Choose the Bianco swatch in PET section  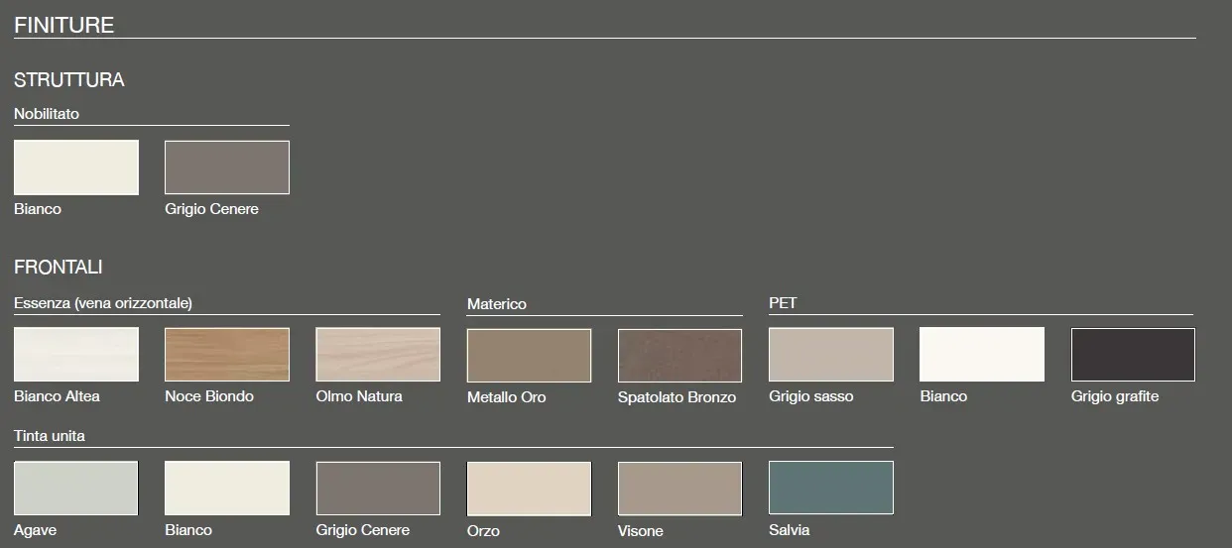tap(982, 355)
